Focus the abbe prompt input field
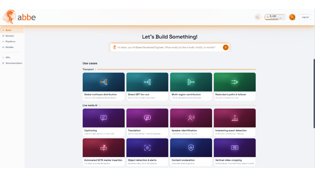315x177 pixels. [170, 47]
